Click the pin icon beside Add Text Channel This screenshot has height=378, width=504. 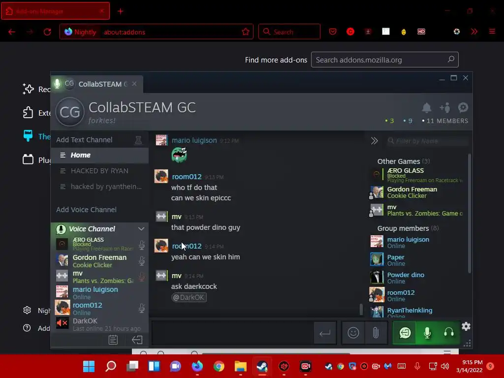coord(138,140)
